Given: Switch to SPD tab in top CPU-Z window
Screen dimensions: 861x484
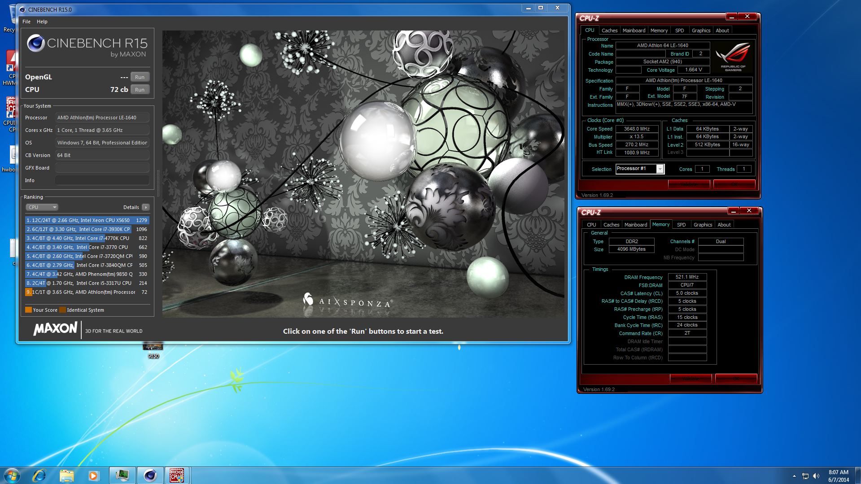Looking at the screenshot, I should 680,31.
